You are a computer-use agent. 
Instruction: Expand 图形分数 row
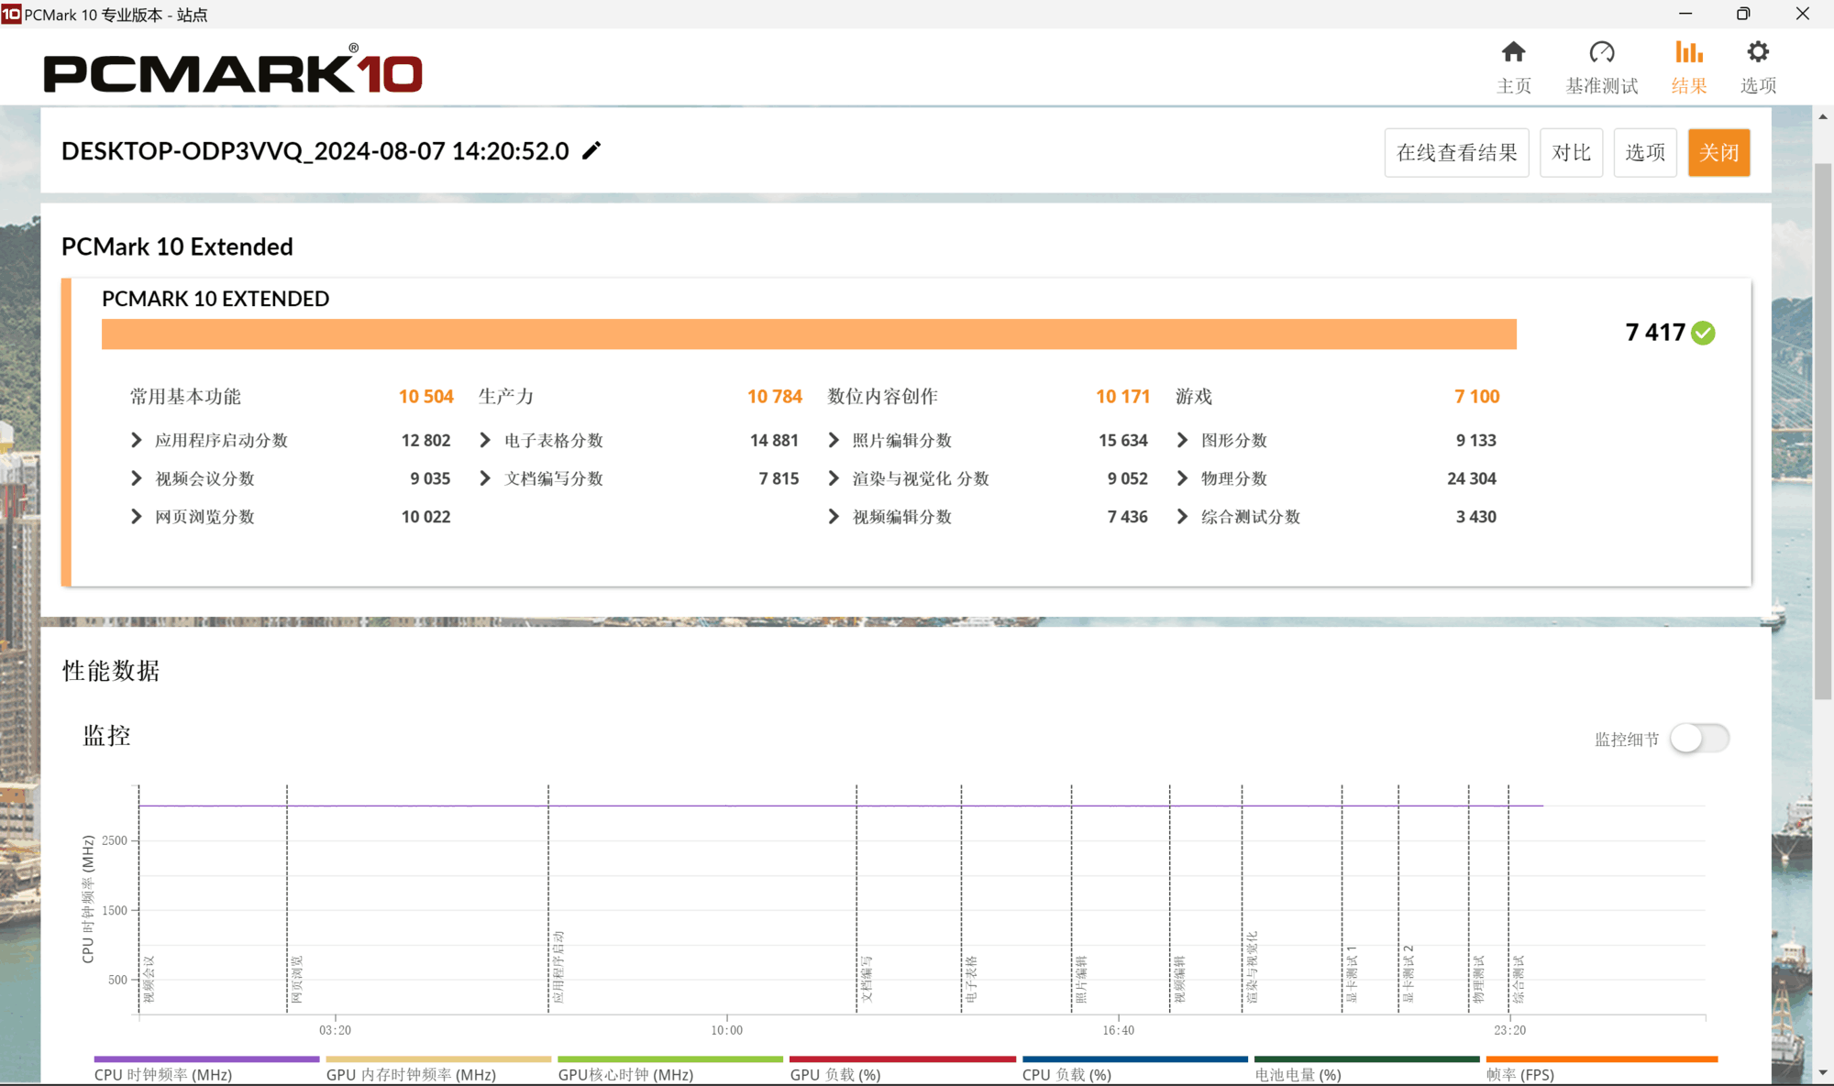click(1182, 440)
